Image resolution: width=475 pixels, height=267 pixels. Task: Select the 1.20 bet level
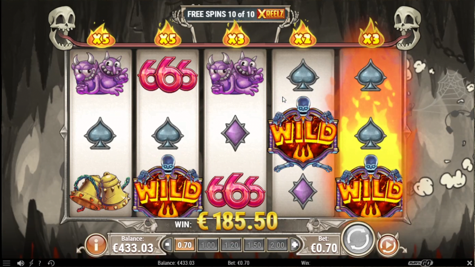click(x=231, y=245)
